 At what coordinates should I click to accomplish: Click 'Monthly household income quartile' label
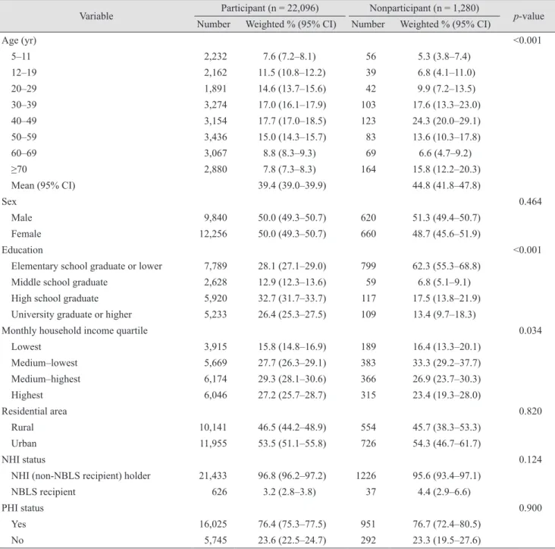click(75, 330)
